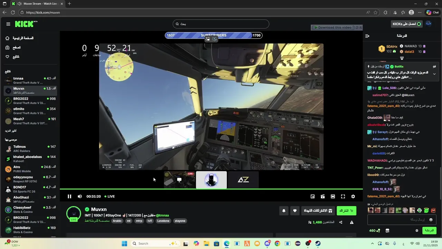Click the get KICKs button
This screenshot has width=442, height=249.
406,24
